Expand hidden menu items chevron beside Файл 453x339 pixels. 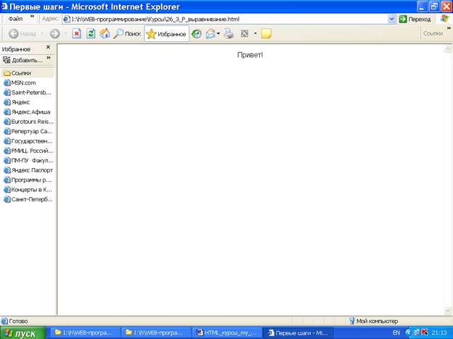point(33,17)
